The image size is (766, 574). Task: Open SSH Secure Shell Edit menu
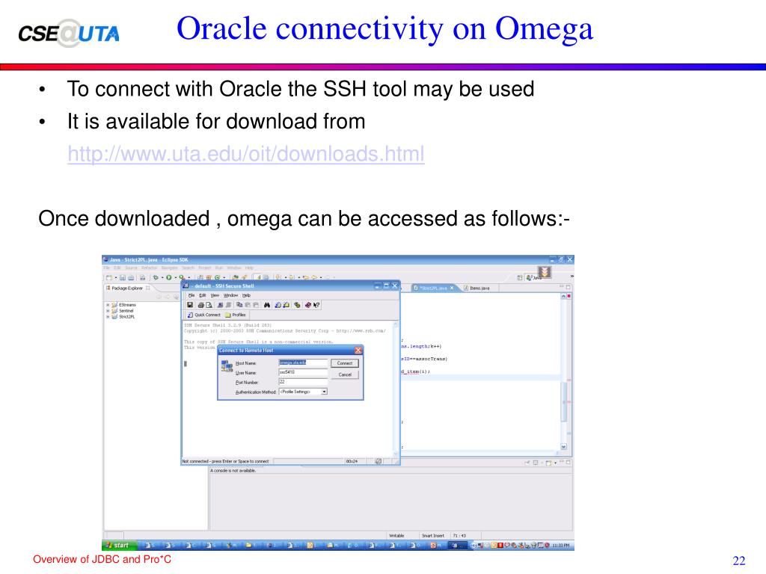point(202,295)
